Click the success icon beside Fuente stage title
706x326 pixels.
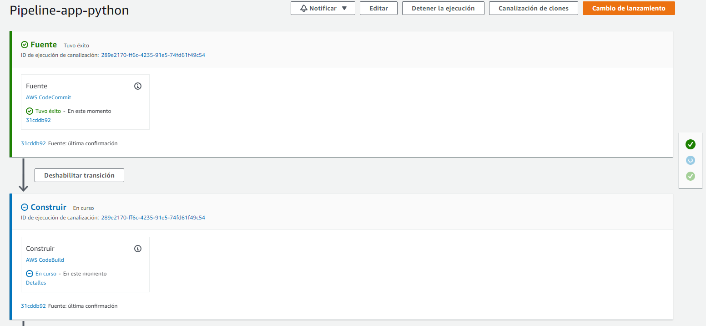[25, 45]
